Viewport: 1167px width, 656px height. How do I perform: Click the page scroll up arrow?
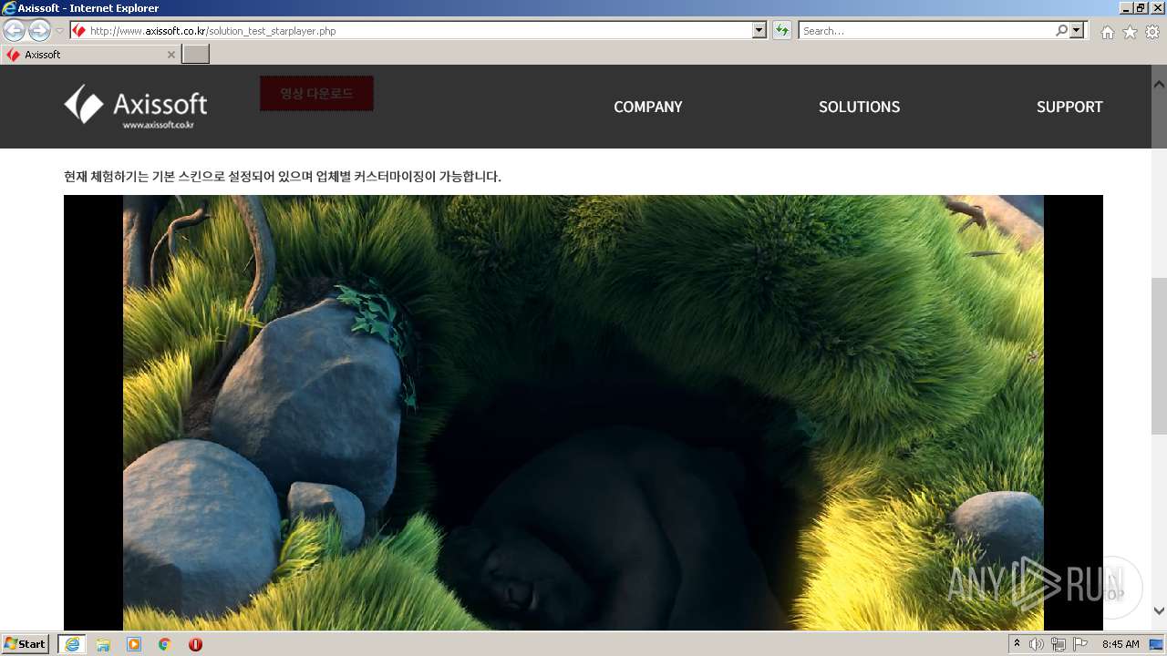click(x=1159, y=84)
